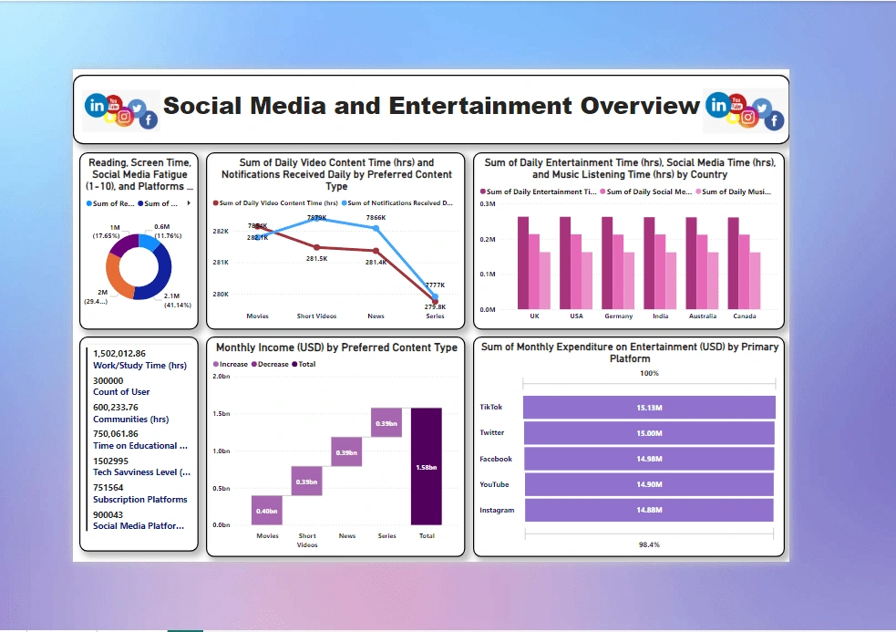Click the darkest bar for UK
Viewport: 896px width, 632px height.
point(523,263)
